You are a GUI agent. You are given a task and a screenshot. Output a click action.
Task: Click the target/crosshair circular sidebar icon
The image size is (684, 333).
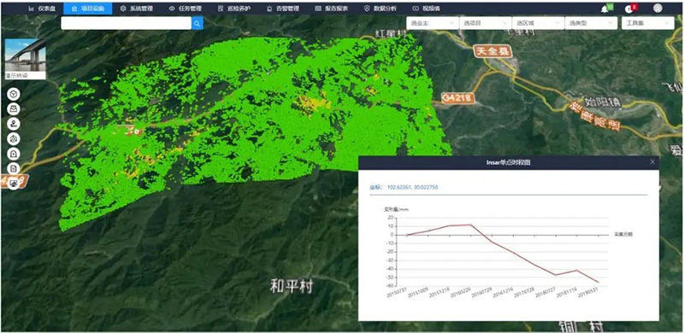(x=14, y=138)
